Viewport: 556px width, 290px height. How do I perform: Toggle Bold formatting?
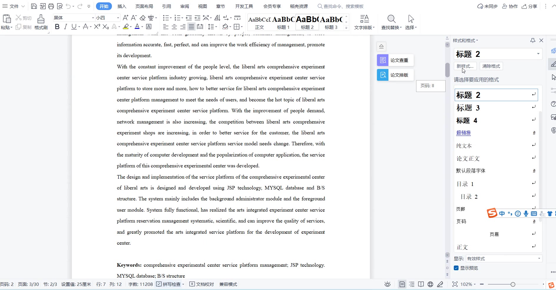pyautogui.click(x=57, y=27)
